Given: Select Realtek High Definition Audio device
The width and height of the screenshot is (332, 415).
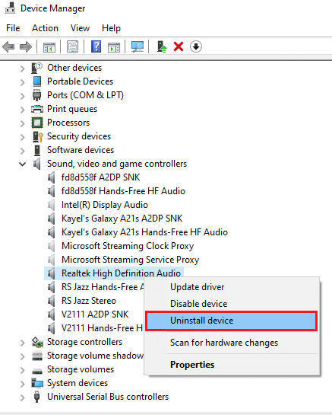Looking at the screenshot, I should pos(121,273).
